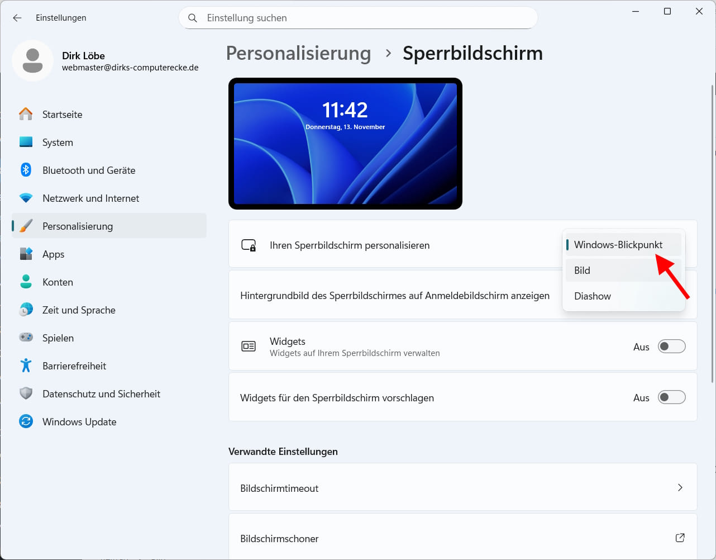The image size is (716, 560).
Task: Open Bluetooth und Geräte section
Action: (x=109, y=170)
